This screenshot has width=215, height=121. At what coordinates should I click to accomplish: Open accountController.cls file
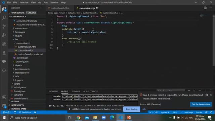pyautogui.click(x=27, y=21)
